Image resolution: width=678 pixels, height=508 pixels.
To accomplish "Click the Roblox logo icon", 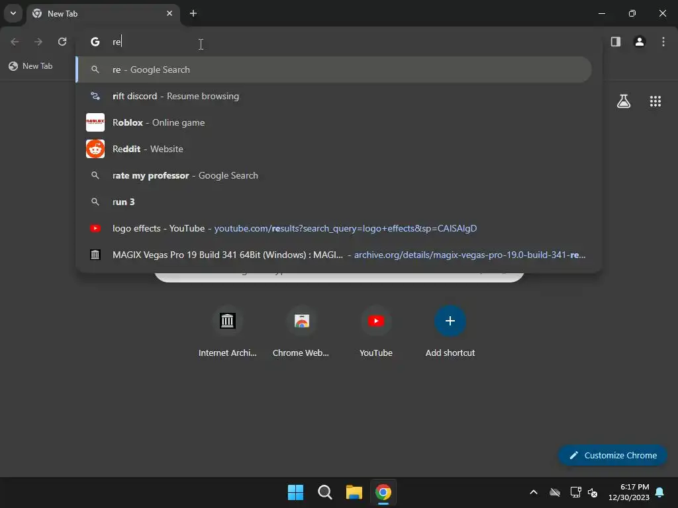I will [95, 122].
